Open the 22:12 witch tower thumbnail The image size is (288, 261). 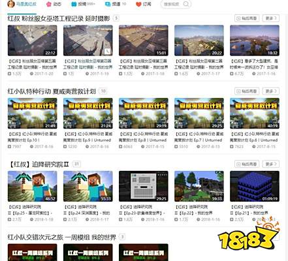(x=33, y=40)
